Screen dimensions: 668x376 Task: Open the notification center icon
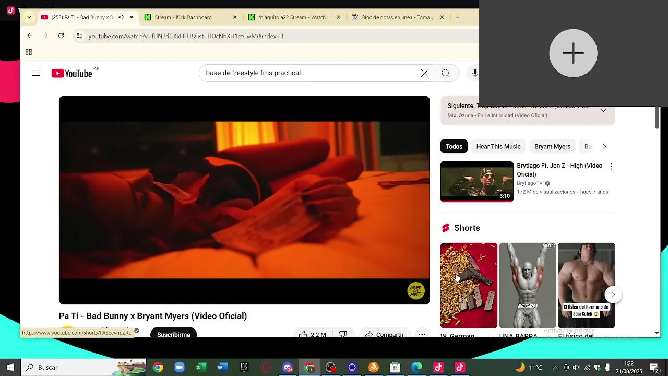pos(654,368)
